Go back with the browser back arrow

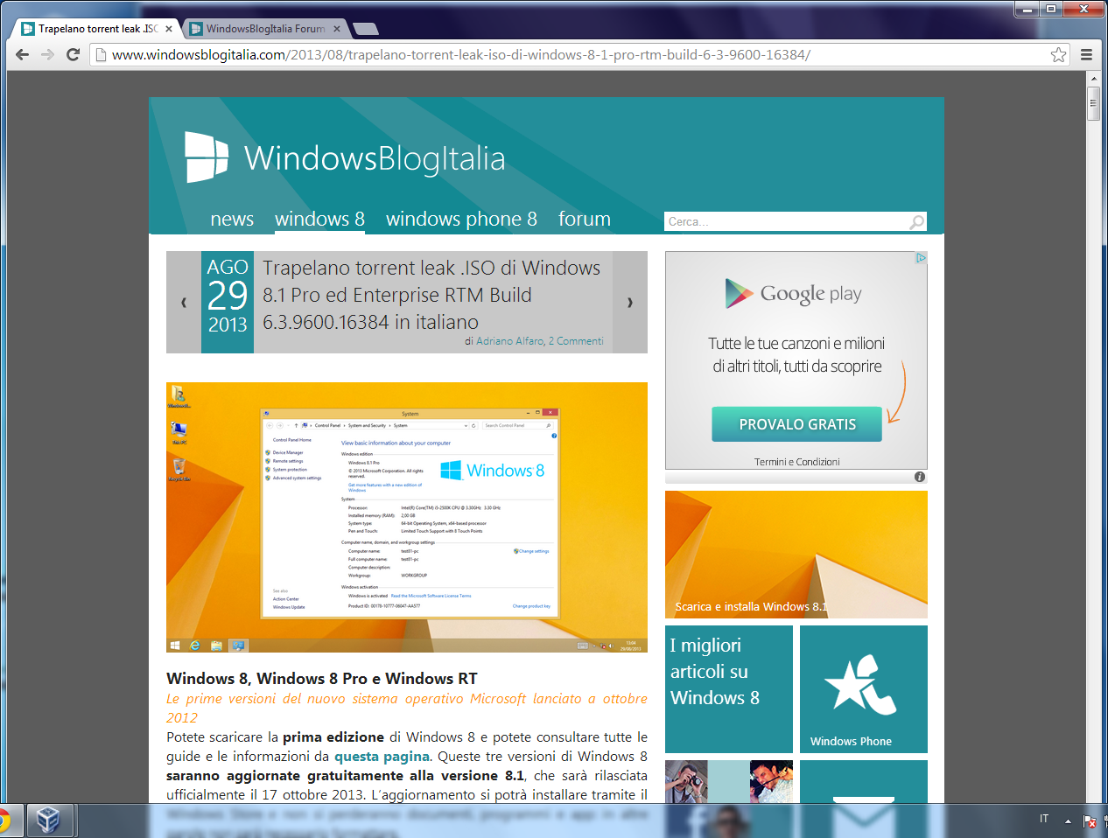pos(23,54)
